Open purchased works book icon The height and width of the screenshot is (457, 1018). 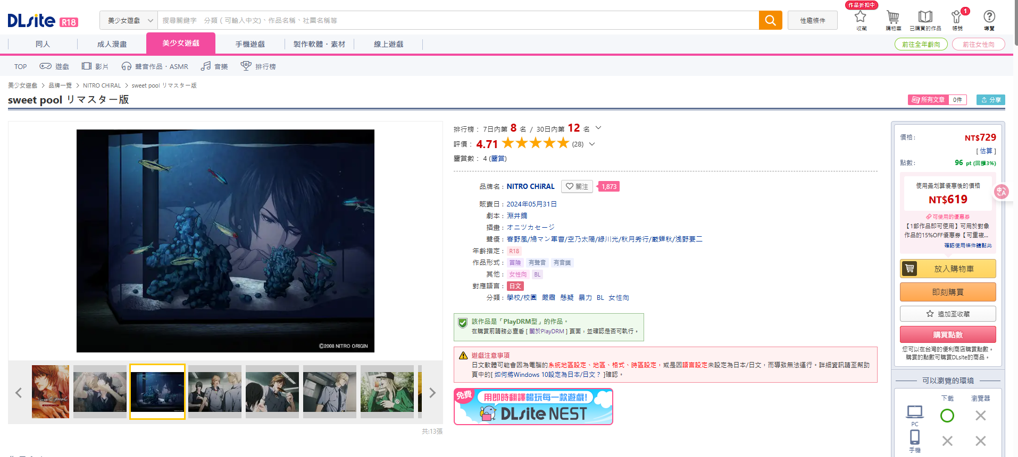pos(925,19)
